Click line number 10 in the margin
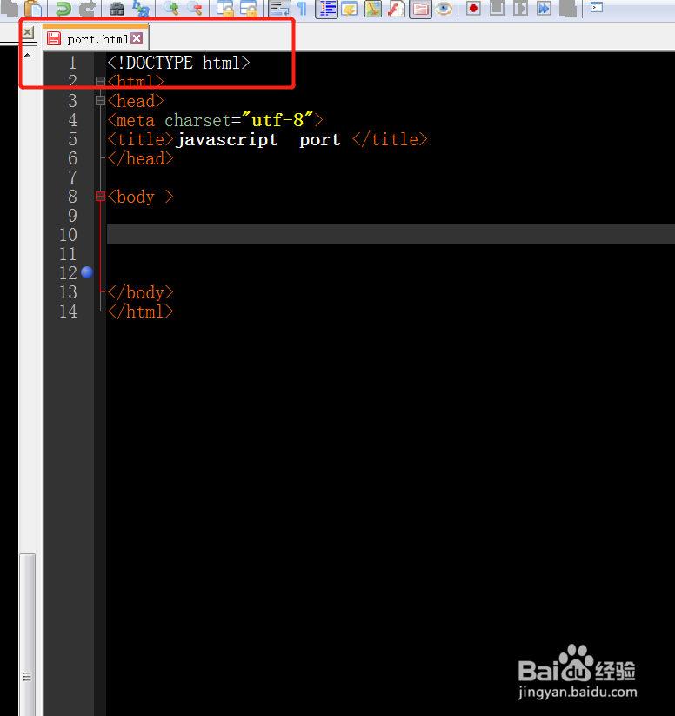The image size is (675, 716). pyautogui.click(x=69, y=235)
